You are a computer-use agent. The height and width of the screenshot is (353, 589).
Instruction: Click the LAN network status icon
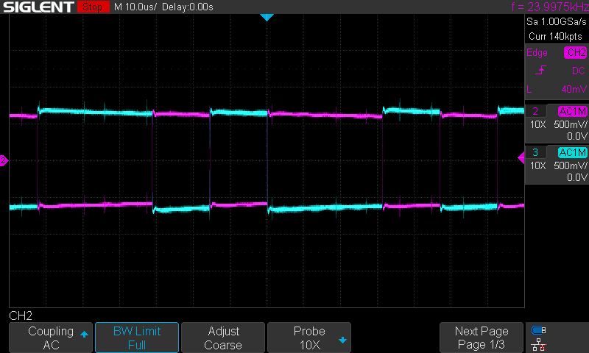click(x=538, y=344)
